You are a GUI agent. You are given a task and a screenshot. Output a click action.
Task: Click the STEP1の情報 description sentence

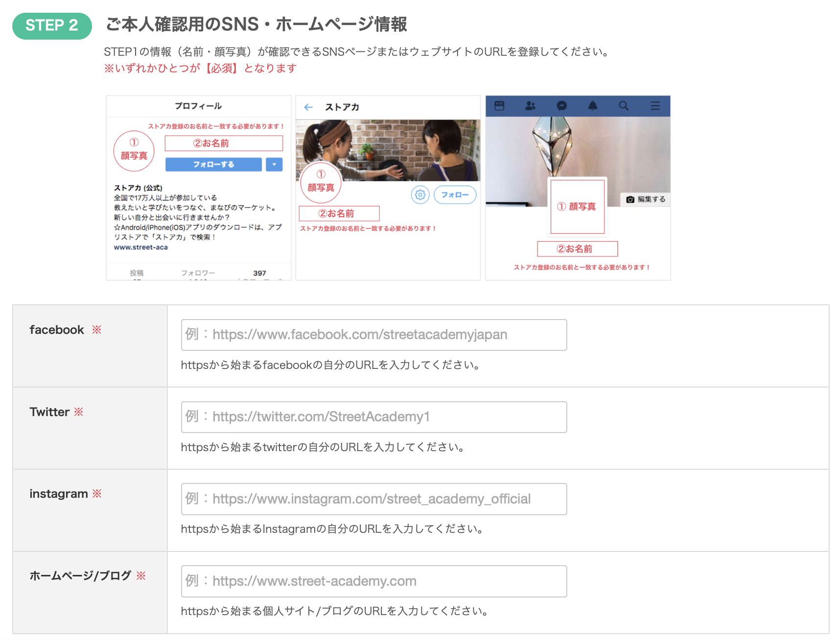pos(357,52)
